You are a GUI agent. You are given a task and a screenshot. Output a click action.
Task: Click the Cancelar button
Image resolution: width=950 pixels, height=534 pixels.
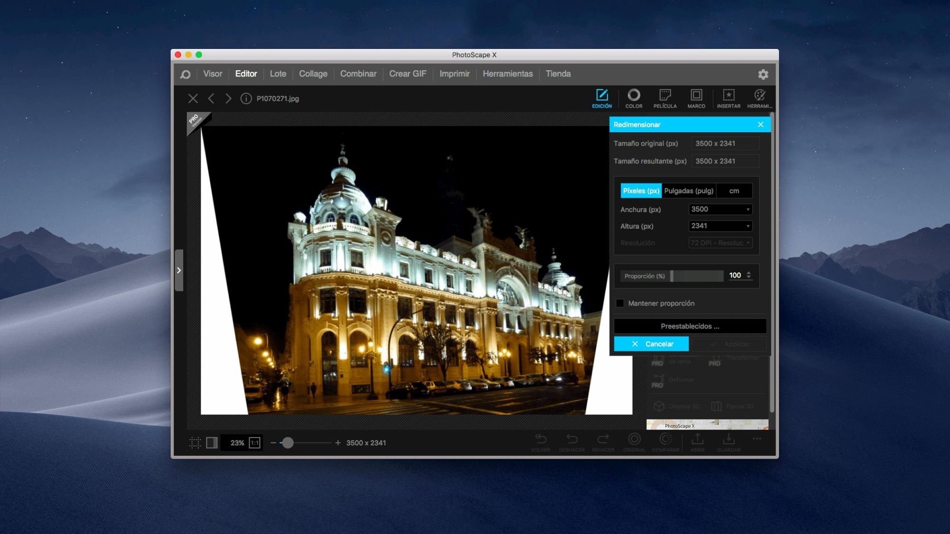tap(651, 344)
